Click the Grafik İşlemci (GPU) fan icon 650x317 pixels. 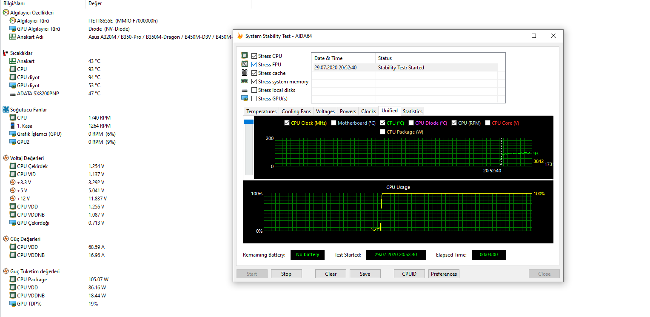coord(13,134)
